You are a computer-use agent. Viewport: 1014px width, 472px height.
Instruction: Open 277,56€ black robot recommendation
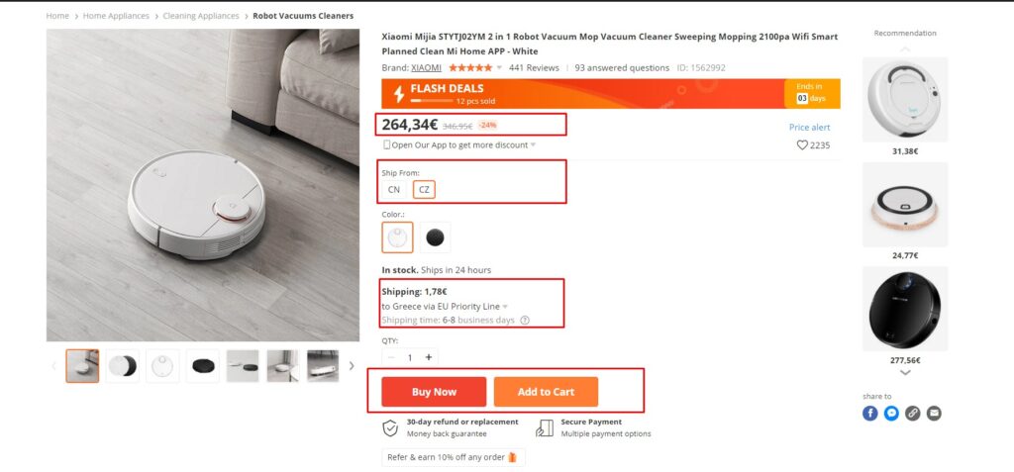(x=905, y=309)
